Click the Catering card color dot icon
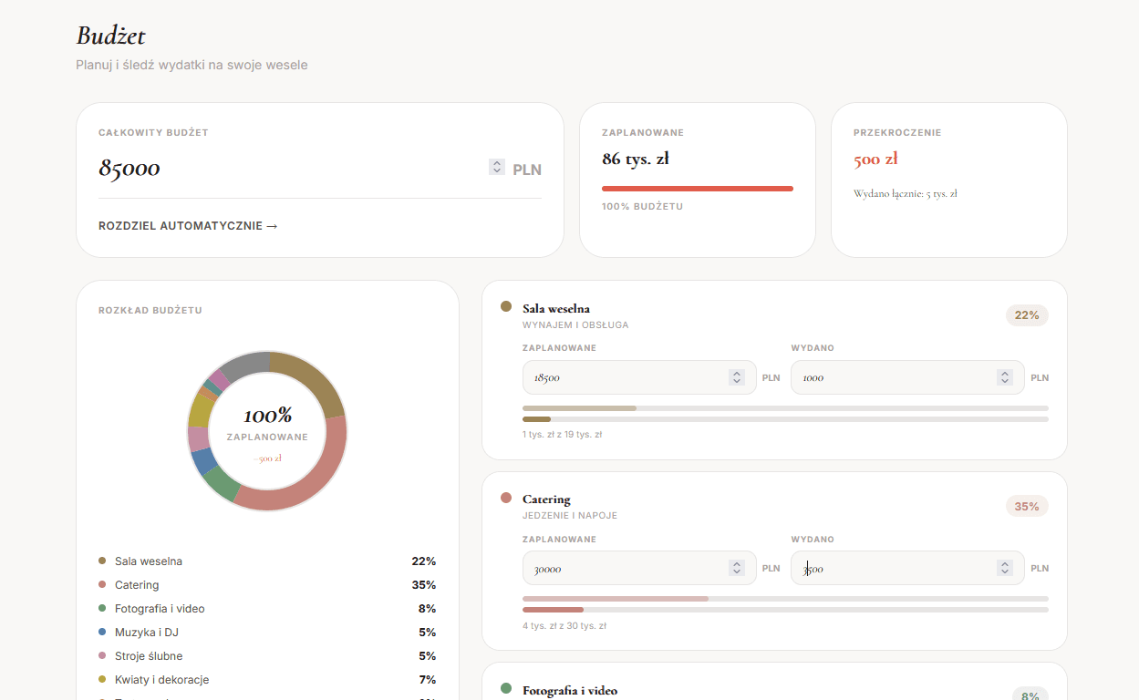Image resolution: width=1139 pixels, height=700 pixels. click(x=506, y=498)
